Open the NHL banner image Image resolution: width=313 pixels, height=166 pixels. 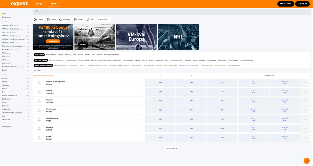178,37
